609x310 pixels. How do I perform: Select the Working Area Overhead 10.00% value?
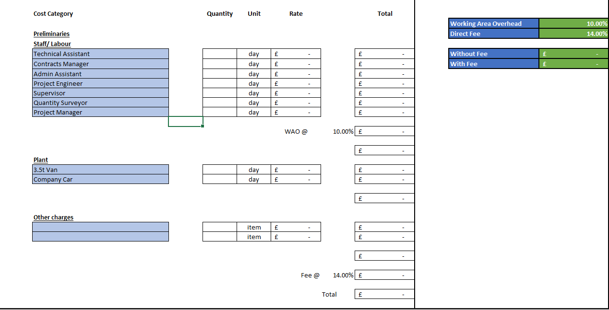(x=573, y=23)
